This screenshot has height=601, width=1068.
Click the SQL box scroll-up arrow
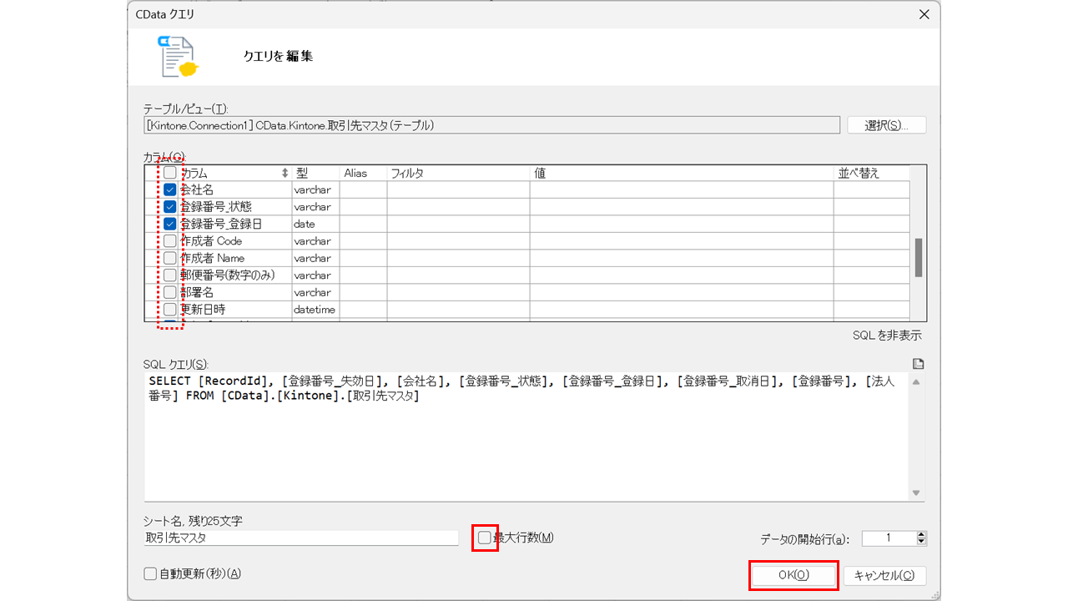point(917,381)
